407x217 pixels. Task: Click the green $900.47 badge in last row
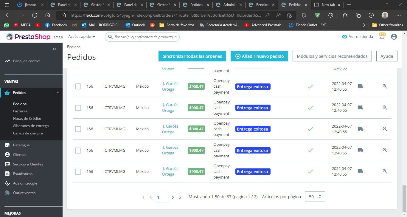[x=196, y=172]
